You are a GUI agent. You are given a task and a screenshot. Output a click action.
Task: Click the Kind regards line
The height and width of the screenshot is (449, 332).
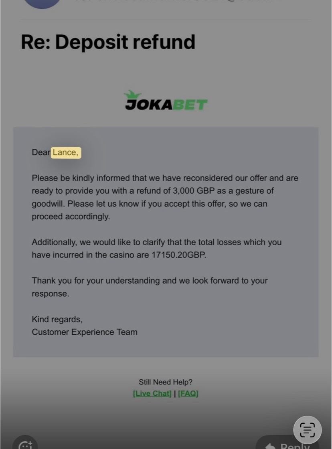[x=57, y=319]
